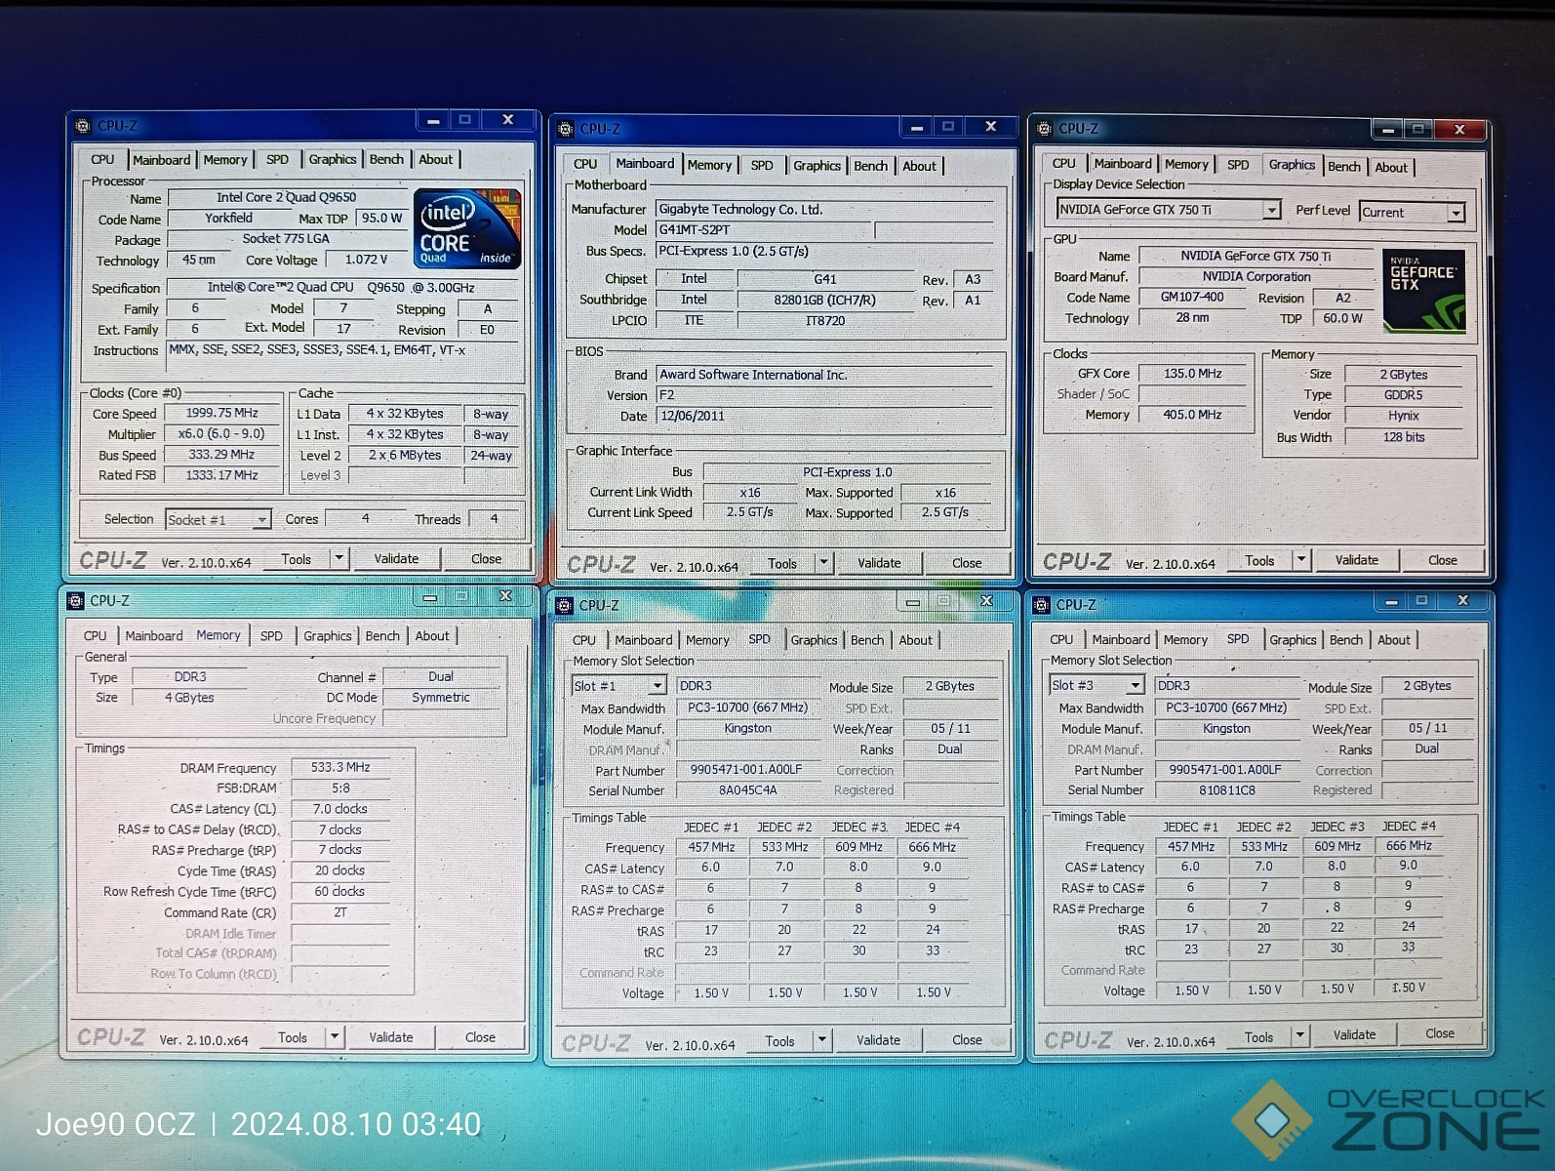
Task: Click Validate in the Memory timings window
Action: pos(390,1037)
